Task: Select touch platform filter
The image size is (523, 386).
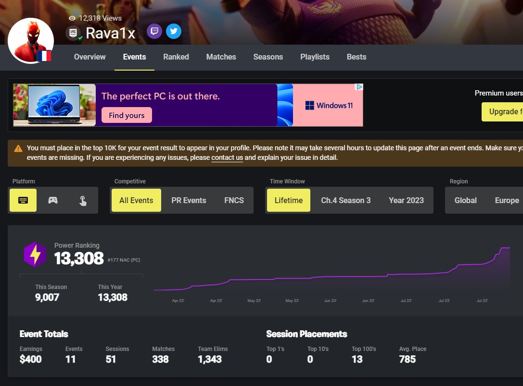Action: (x=83, y=200)
